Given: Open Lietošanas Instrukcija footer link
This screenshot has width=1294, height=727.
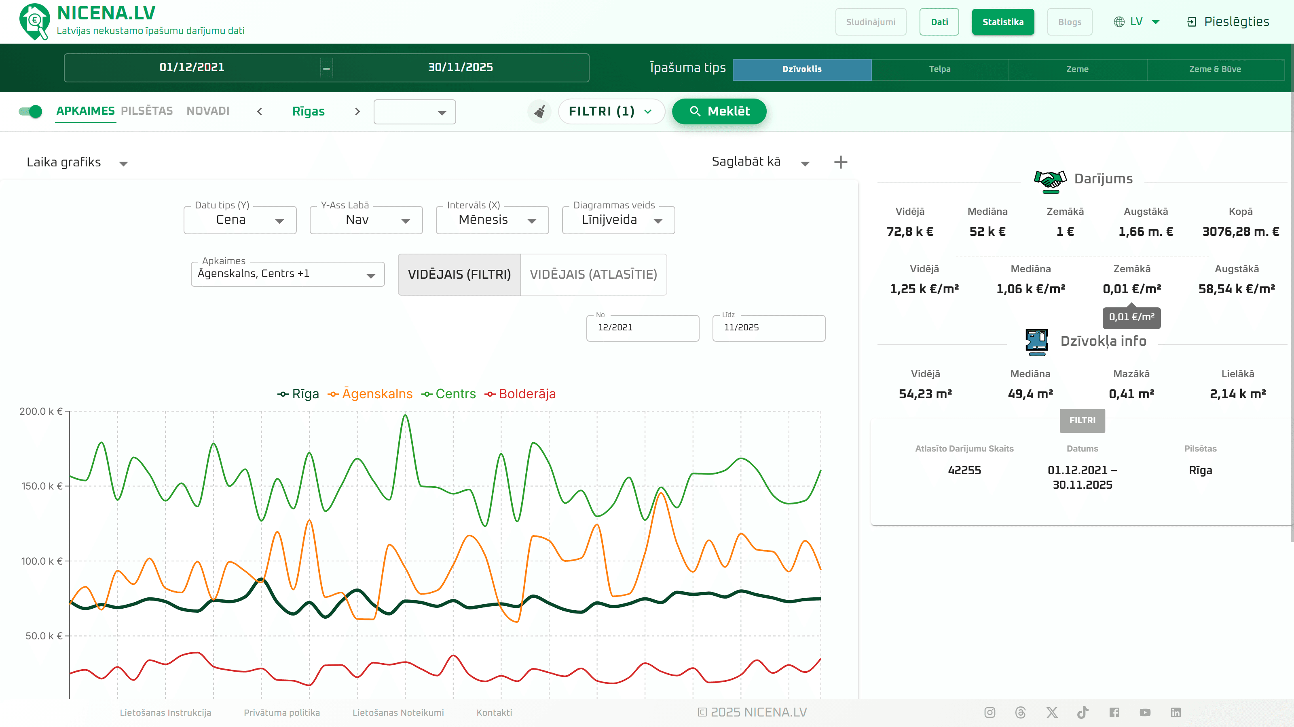Looking at the screenshot, I should click(165, 712).
